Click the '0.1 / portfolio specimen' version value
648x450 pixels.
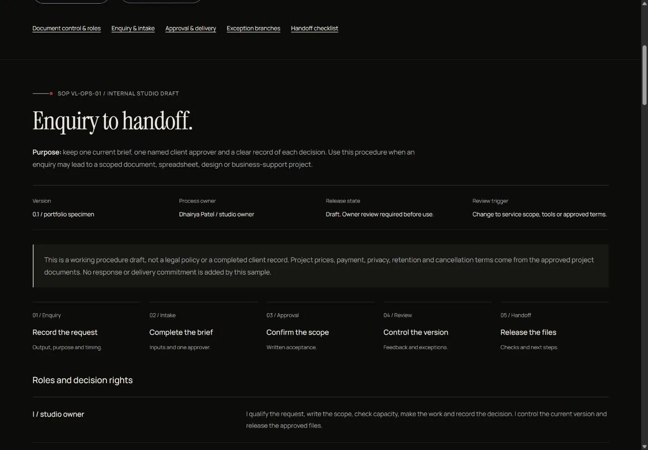pos(63,214)
